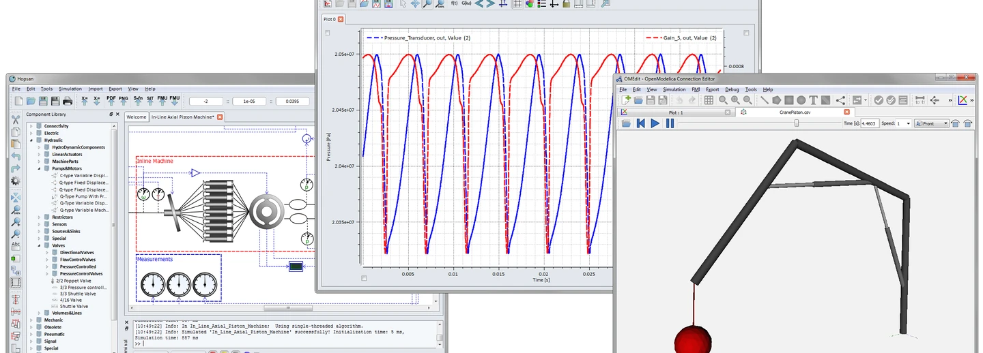This screenshot has height=353, width=983.
Task: Select the rectangle shape tool in OMEdit
Action: click(x=789, y=100)
